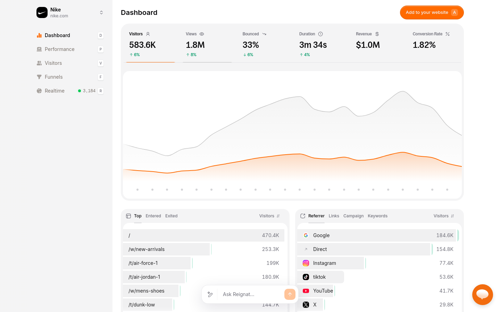Click the trend-down icon beside Bounced
500x312 pixels.
pyautogui.click(x=264, y=34)
